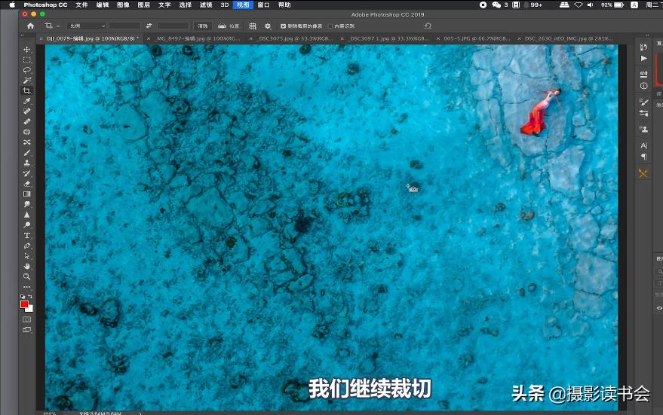Screen dimensions: 663x415
Task: Change the screen mode
Action: 27,330
